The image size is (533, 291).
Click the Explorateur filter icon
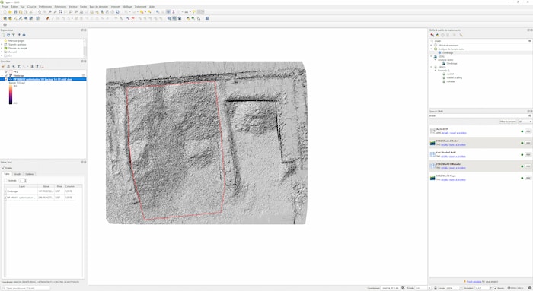tap(14, 35)
